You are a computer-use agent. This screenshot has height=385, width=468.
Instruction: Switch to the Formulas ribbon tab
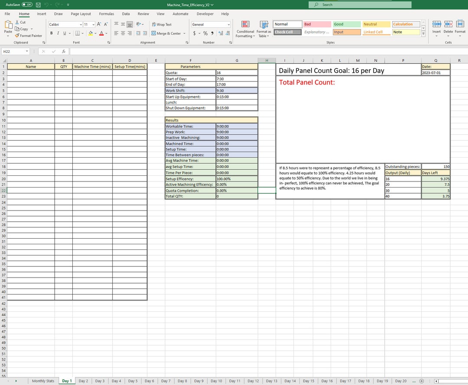coord(106,13)
